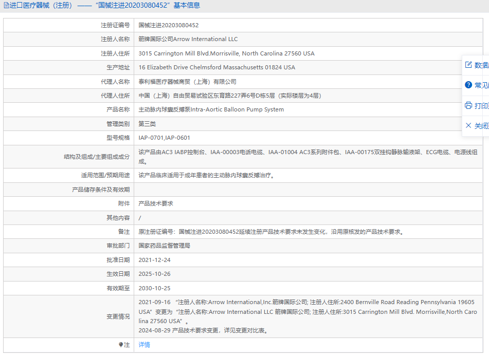489x356 pixels.
Task: Click the 附件 row label
Action: [x=124, y=203]
